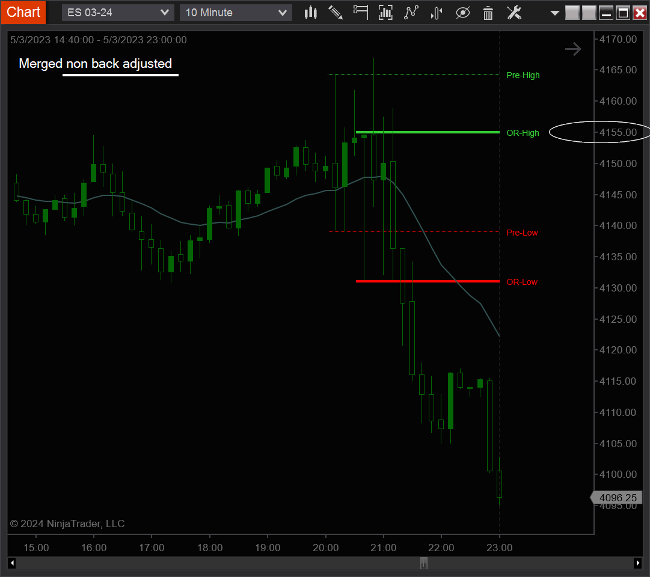Select the drawing tools pencil icon

(x=336, y=13)
